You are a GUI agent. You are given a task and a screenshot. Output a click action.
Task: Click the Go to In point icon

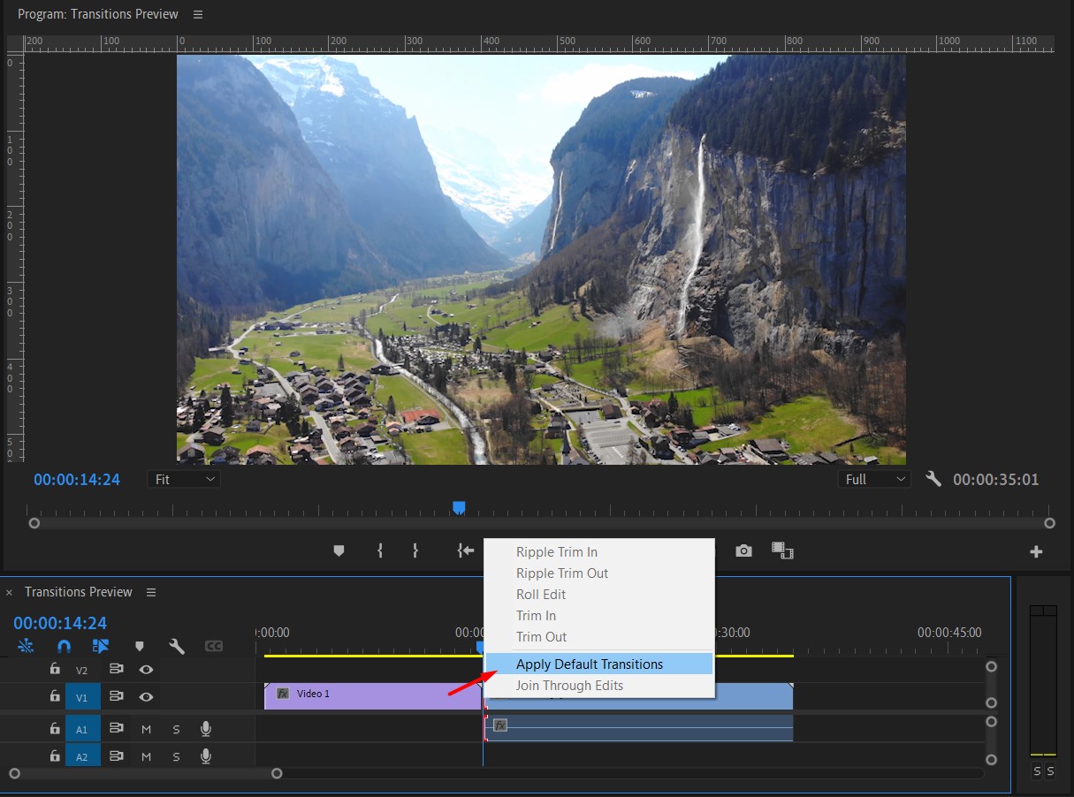click(466, 550)
